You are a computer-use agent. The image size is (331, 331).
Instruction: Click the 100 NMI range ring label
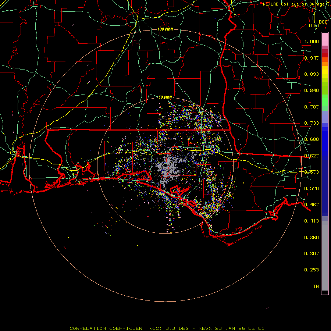(x=165, y=29)
